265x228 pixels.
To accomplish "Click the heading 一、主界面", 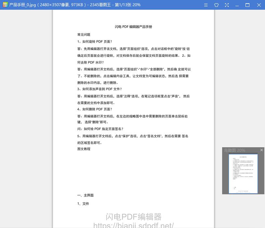I will point(85,195).
